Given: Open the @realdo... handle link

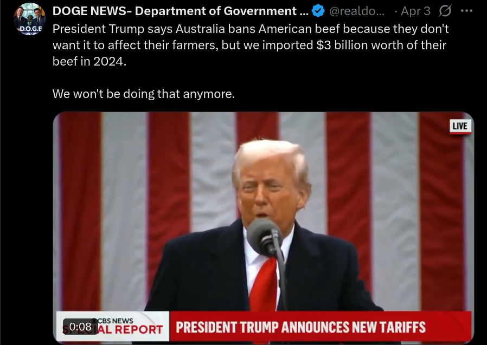Looking at the screenshot, I should click(x=356, y=11).
